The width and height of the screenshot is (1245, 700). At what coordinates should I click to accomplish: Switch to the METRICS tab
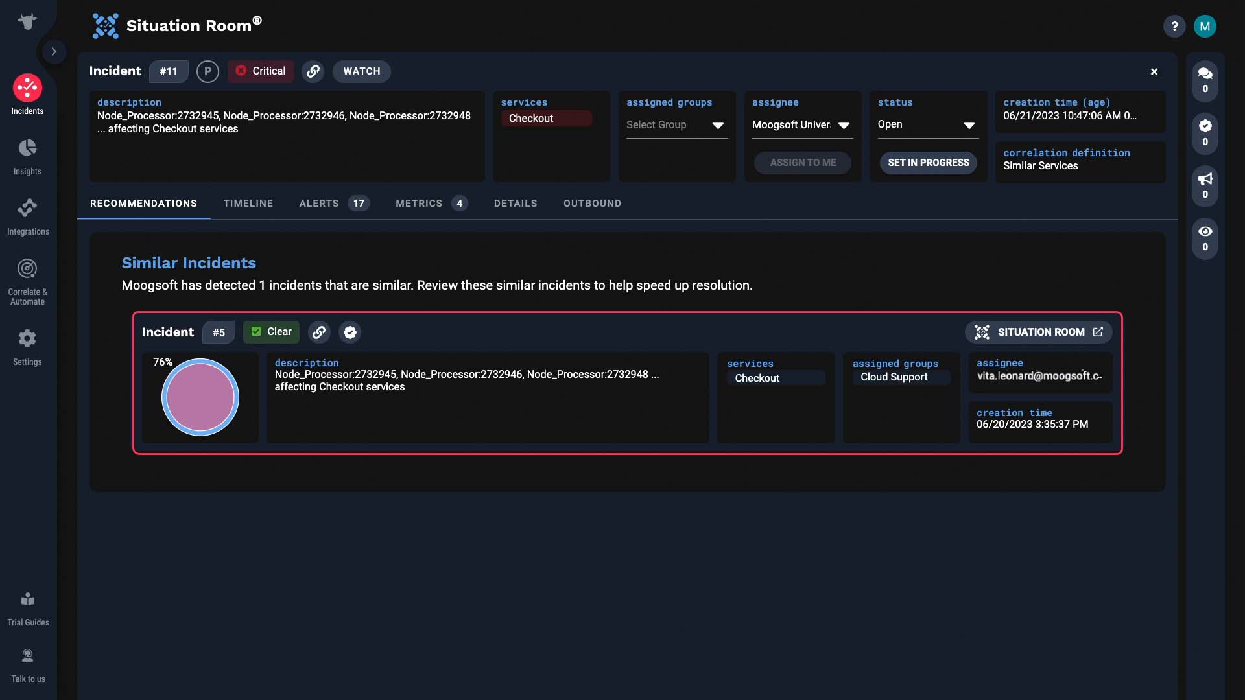431,204
